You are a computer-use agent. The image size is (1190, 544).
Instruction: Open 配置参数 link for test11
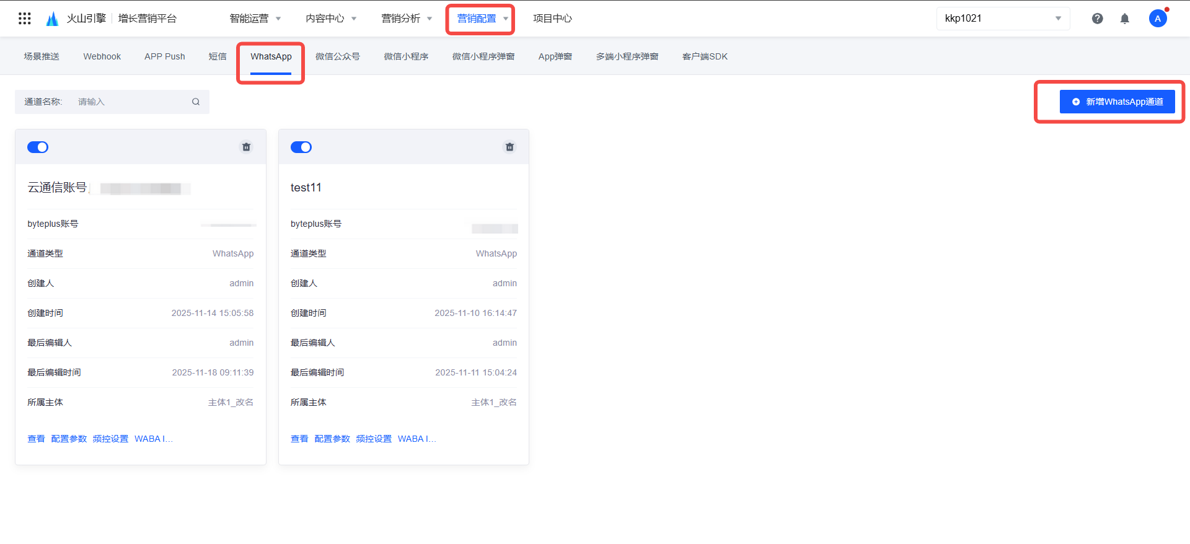point(332,439)
